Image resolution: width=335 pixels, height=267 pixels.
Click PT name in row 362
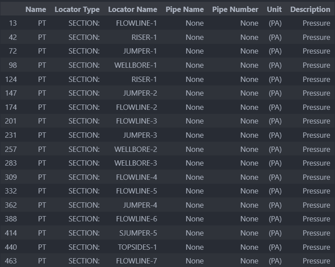pyautogui.click(x=42, y=205)
